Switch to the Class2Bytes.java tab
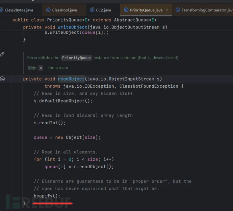The height and width of the screenshot is (211, 233). pos(19,10)
